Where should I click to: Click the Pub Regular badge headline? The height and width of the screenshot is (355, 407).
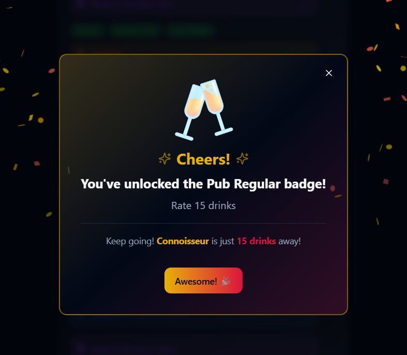(203, 184)
